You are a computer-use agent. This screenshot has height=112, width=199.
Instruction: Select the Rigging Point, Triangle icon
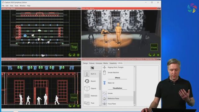[x=104, y=67]
